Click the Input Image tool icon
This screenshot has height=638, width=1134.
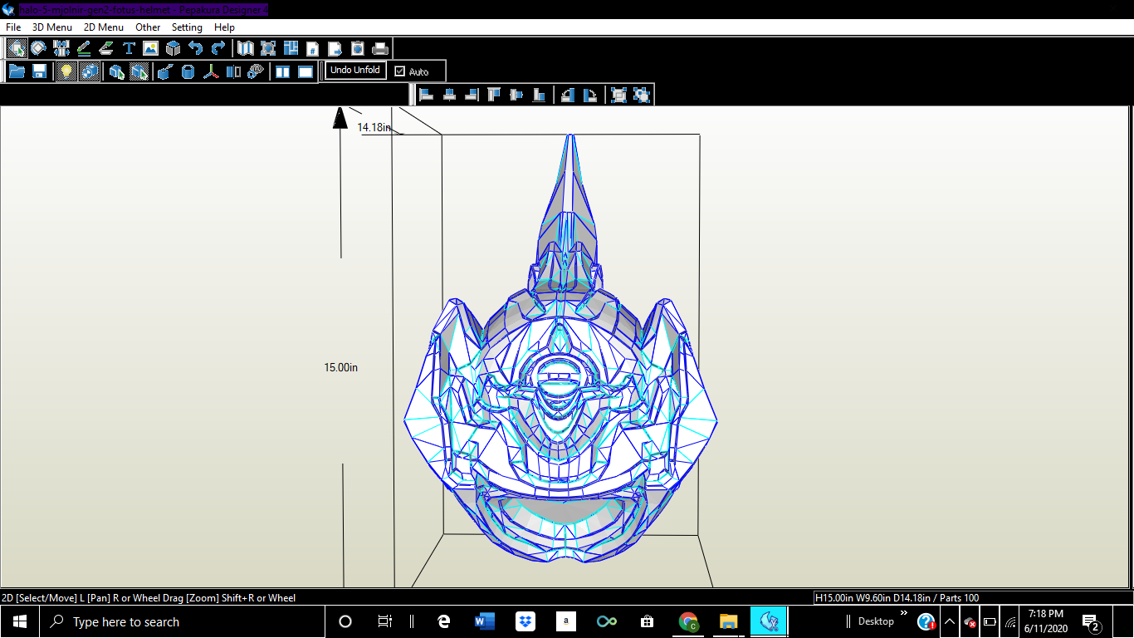[150, 48]
